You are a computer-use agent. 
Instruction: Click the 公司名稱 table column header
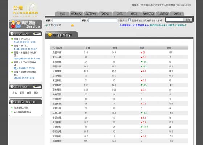(x=58, y=48)
